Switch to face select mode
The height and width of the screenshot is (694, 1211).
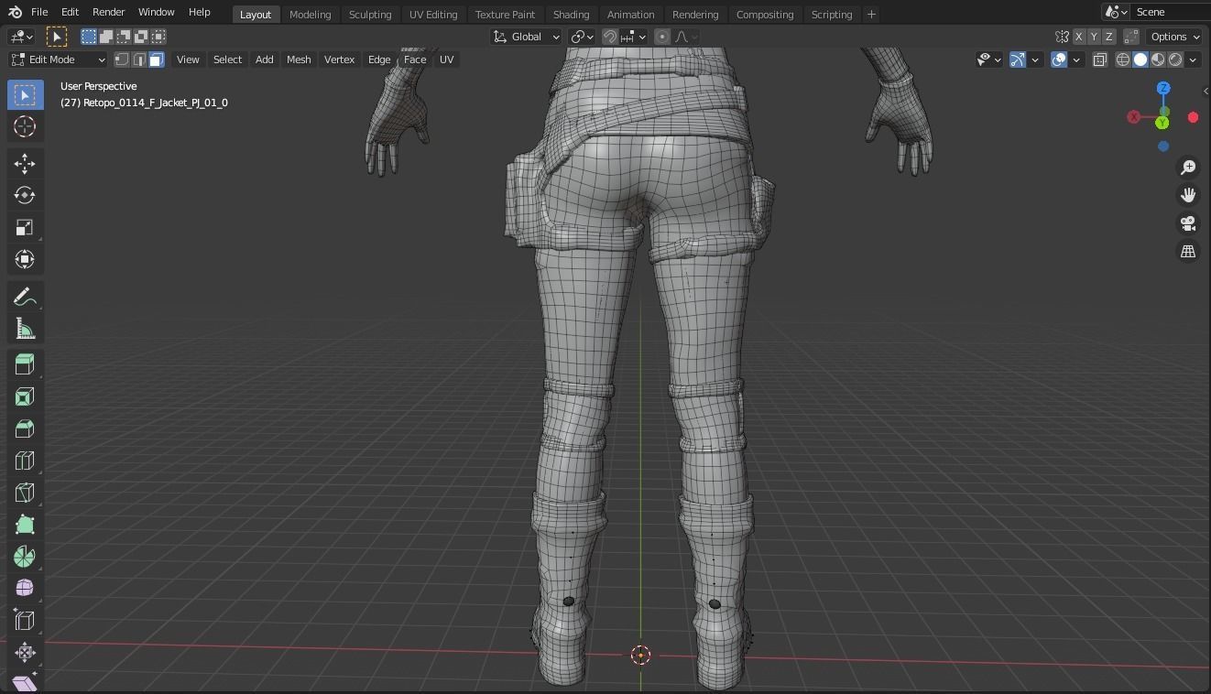point(156,60)
